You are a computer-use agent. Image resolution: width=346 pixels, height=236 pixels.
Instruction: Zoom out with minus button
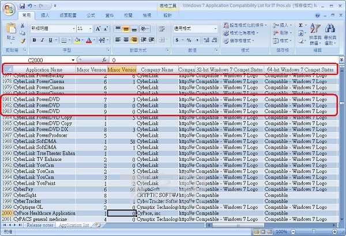coord(293,231)
